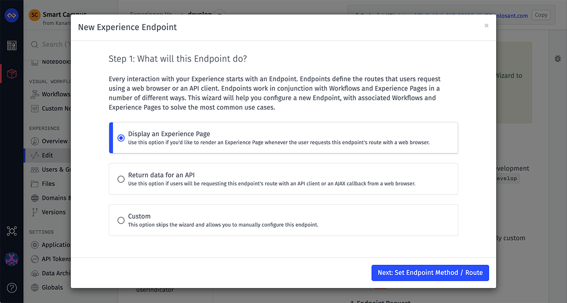Select Return data for an API option
Image resolution: width=567 pixels, height=303 pixels.
click(x=283, y=179)
